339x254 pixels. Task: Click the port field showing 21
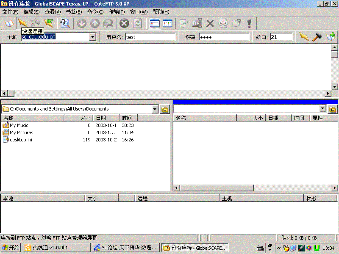(281, 37)
